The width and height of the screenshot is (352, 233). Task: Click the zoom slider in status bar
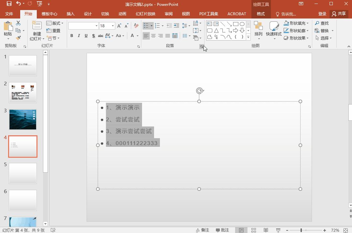(301, 230)
